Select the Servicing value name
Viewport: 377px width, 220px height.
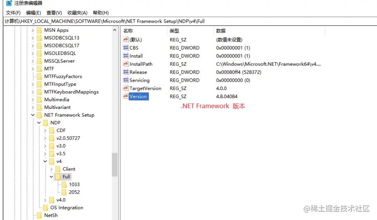(x=139, y=80)
